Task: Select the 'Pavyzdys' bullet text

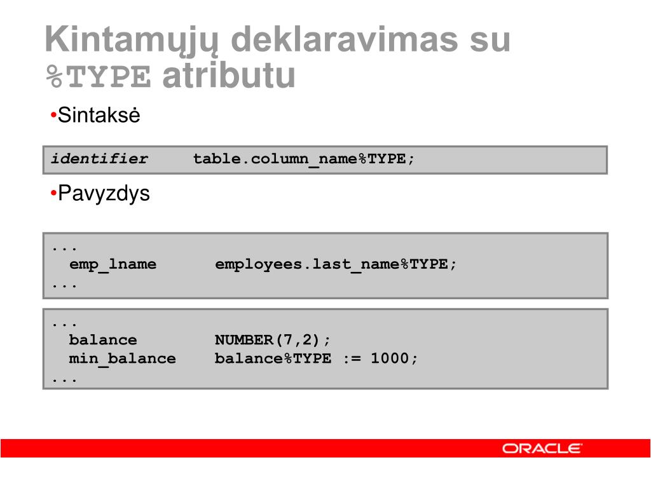Action: click(x=104, y=193)
